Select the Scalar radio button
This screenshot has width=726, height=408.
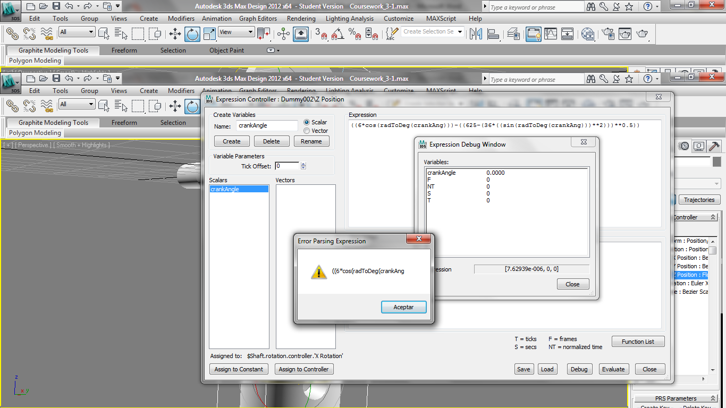tap(307, 122)
